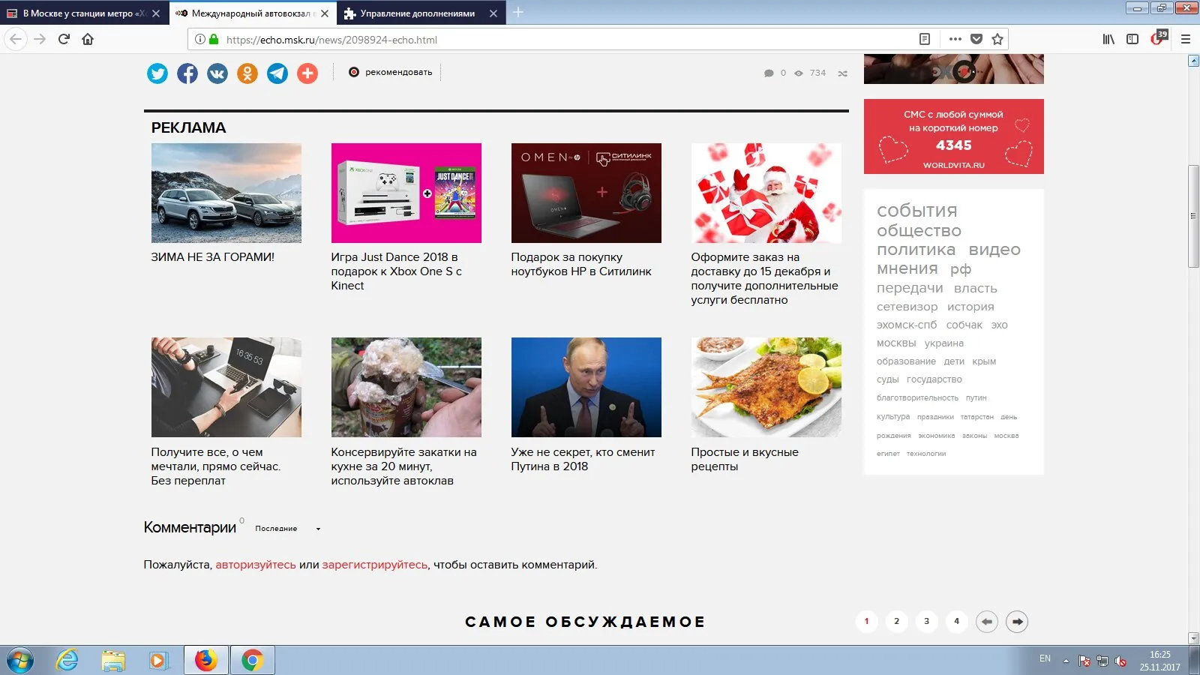
Task: Click the Santa Claus delivery ad image
Action: click(766, 193)
